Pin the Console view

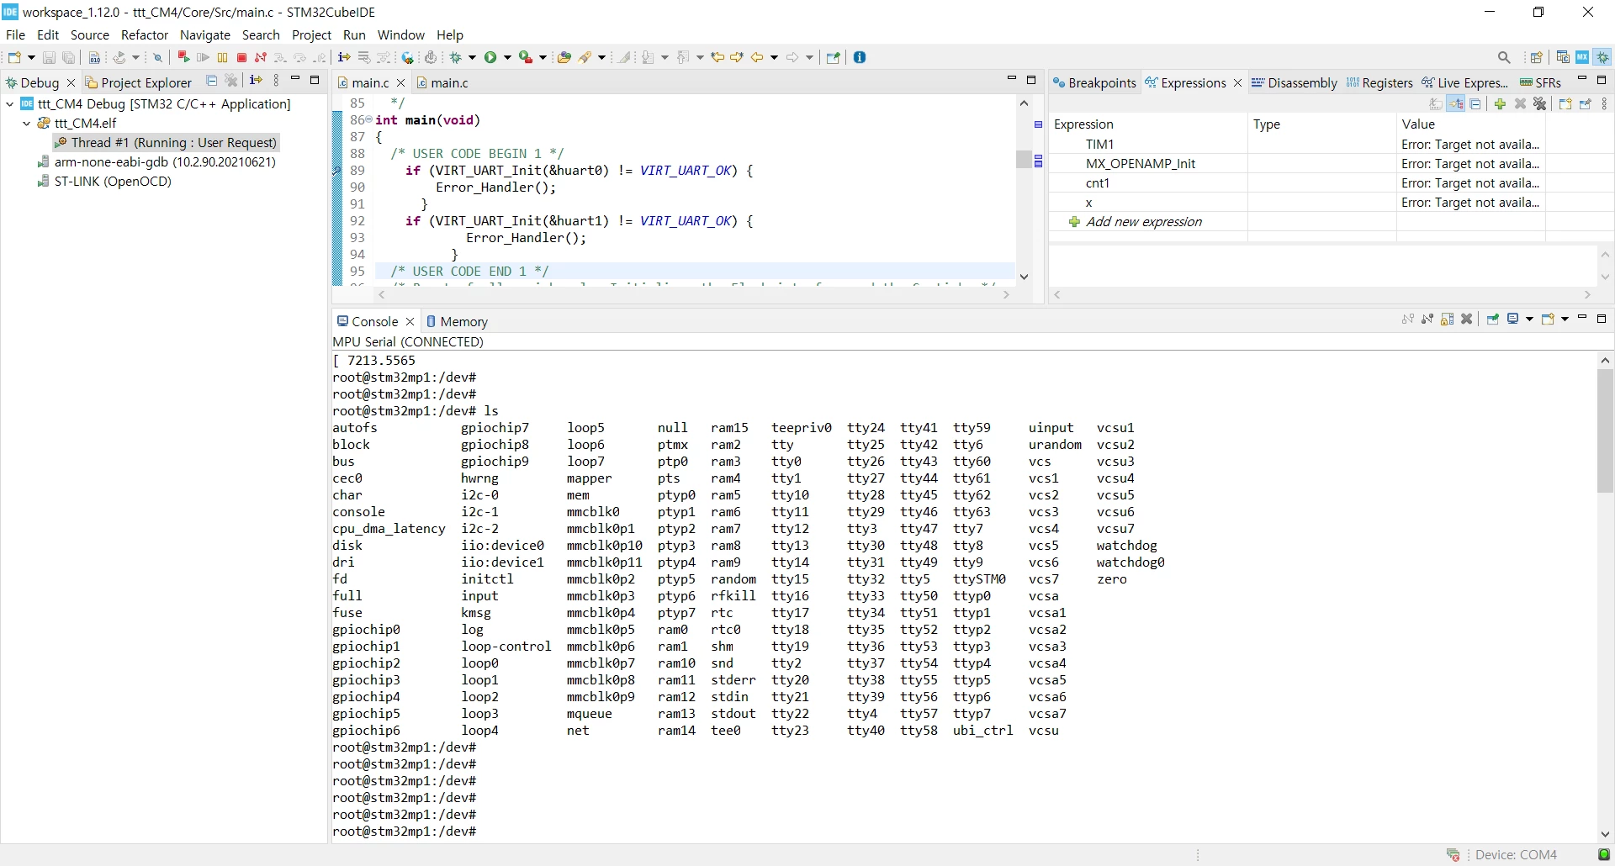point(1493,319)
